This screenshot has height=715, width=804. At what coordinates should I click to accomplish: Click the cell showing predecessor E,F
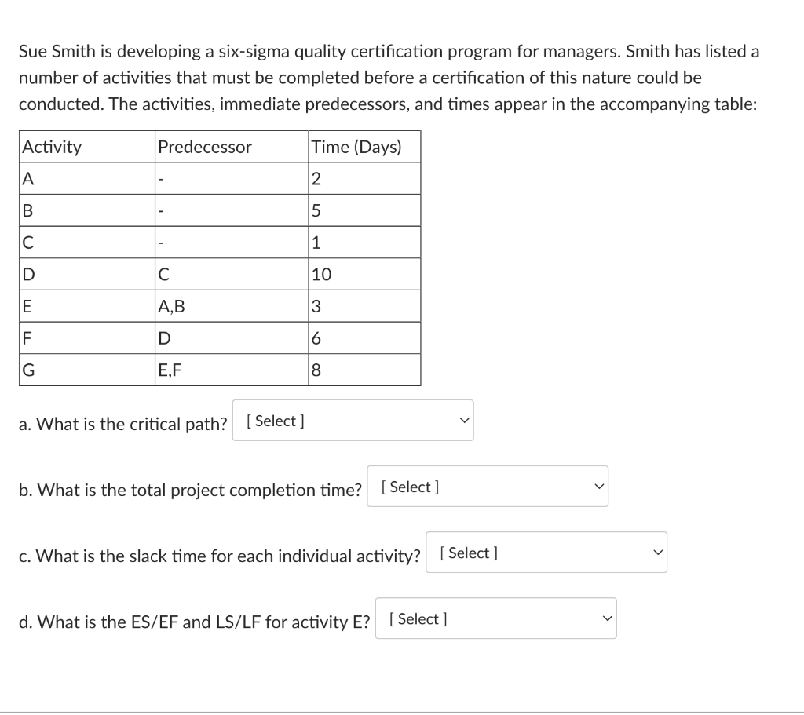tap(170, 369)
